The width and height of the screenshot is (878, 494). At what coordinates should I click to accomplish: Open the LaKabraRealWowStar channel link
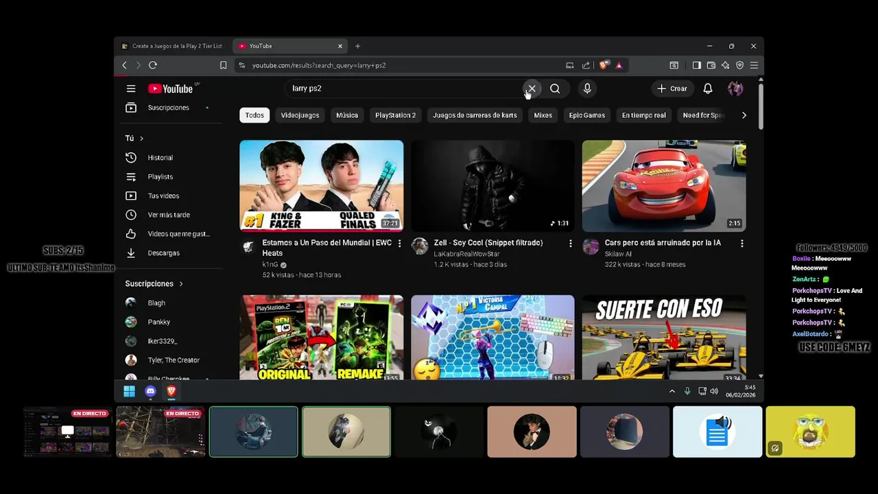coord(466,254)
